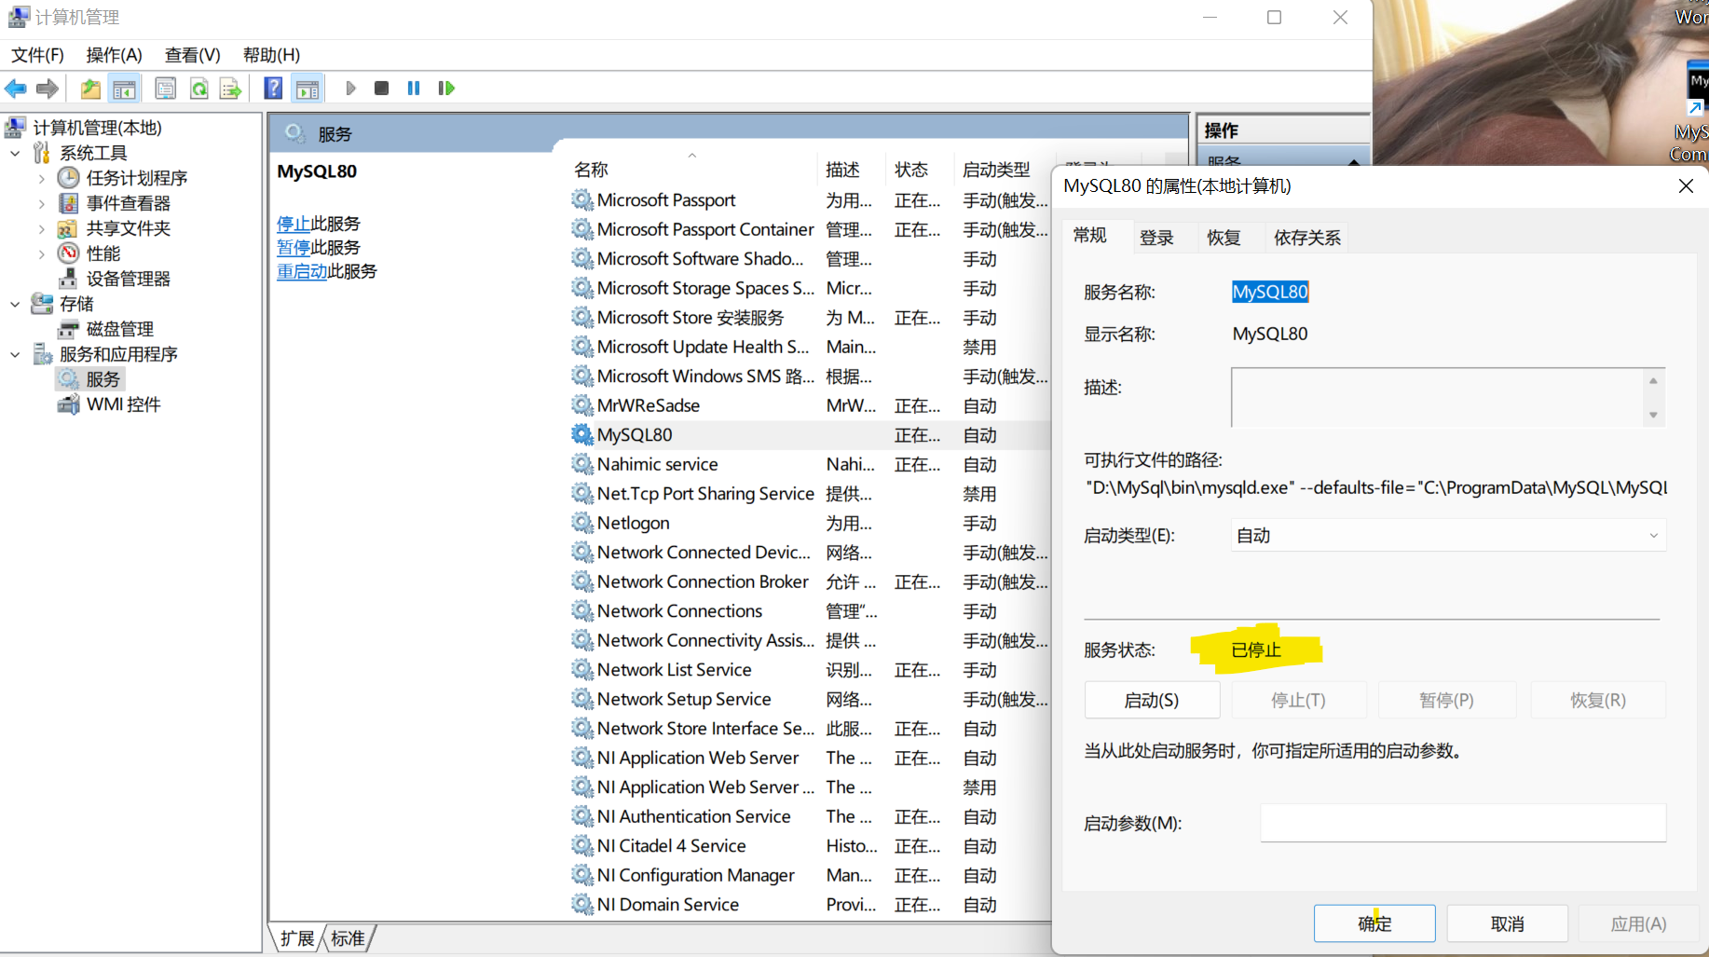Open the Properties toolbar icon
Image resolution: width=1709 pixels, height=957 pixels.
tap(165, 89)
